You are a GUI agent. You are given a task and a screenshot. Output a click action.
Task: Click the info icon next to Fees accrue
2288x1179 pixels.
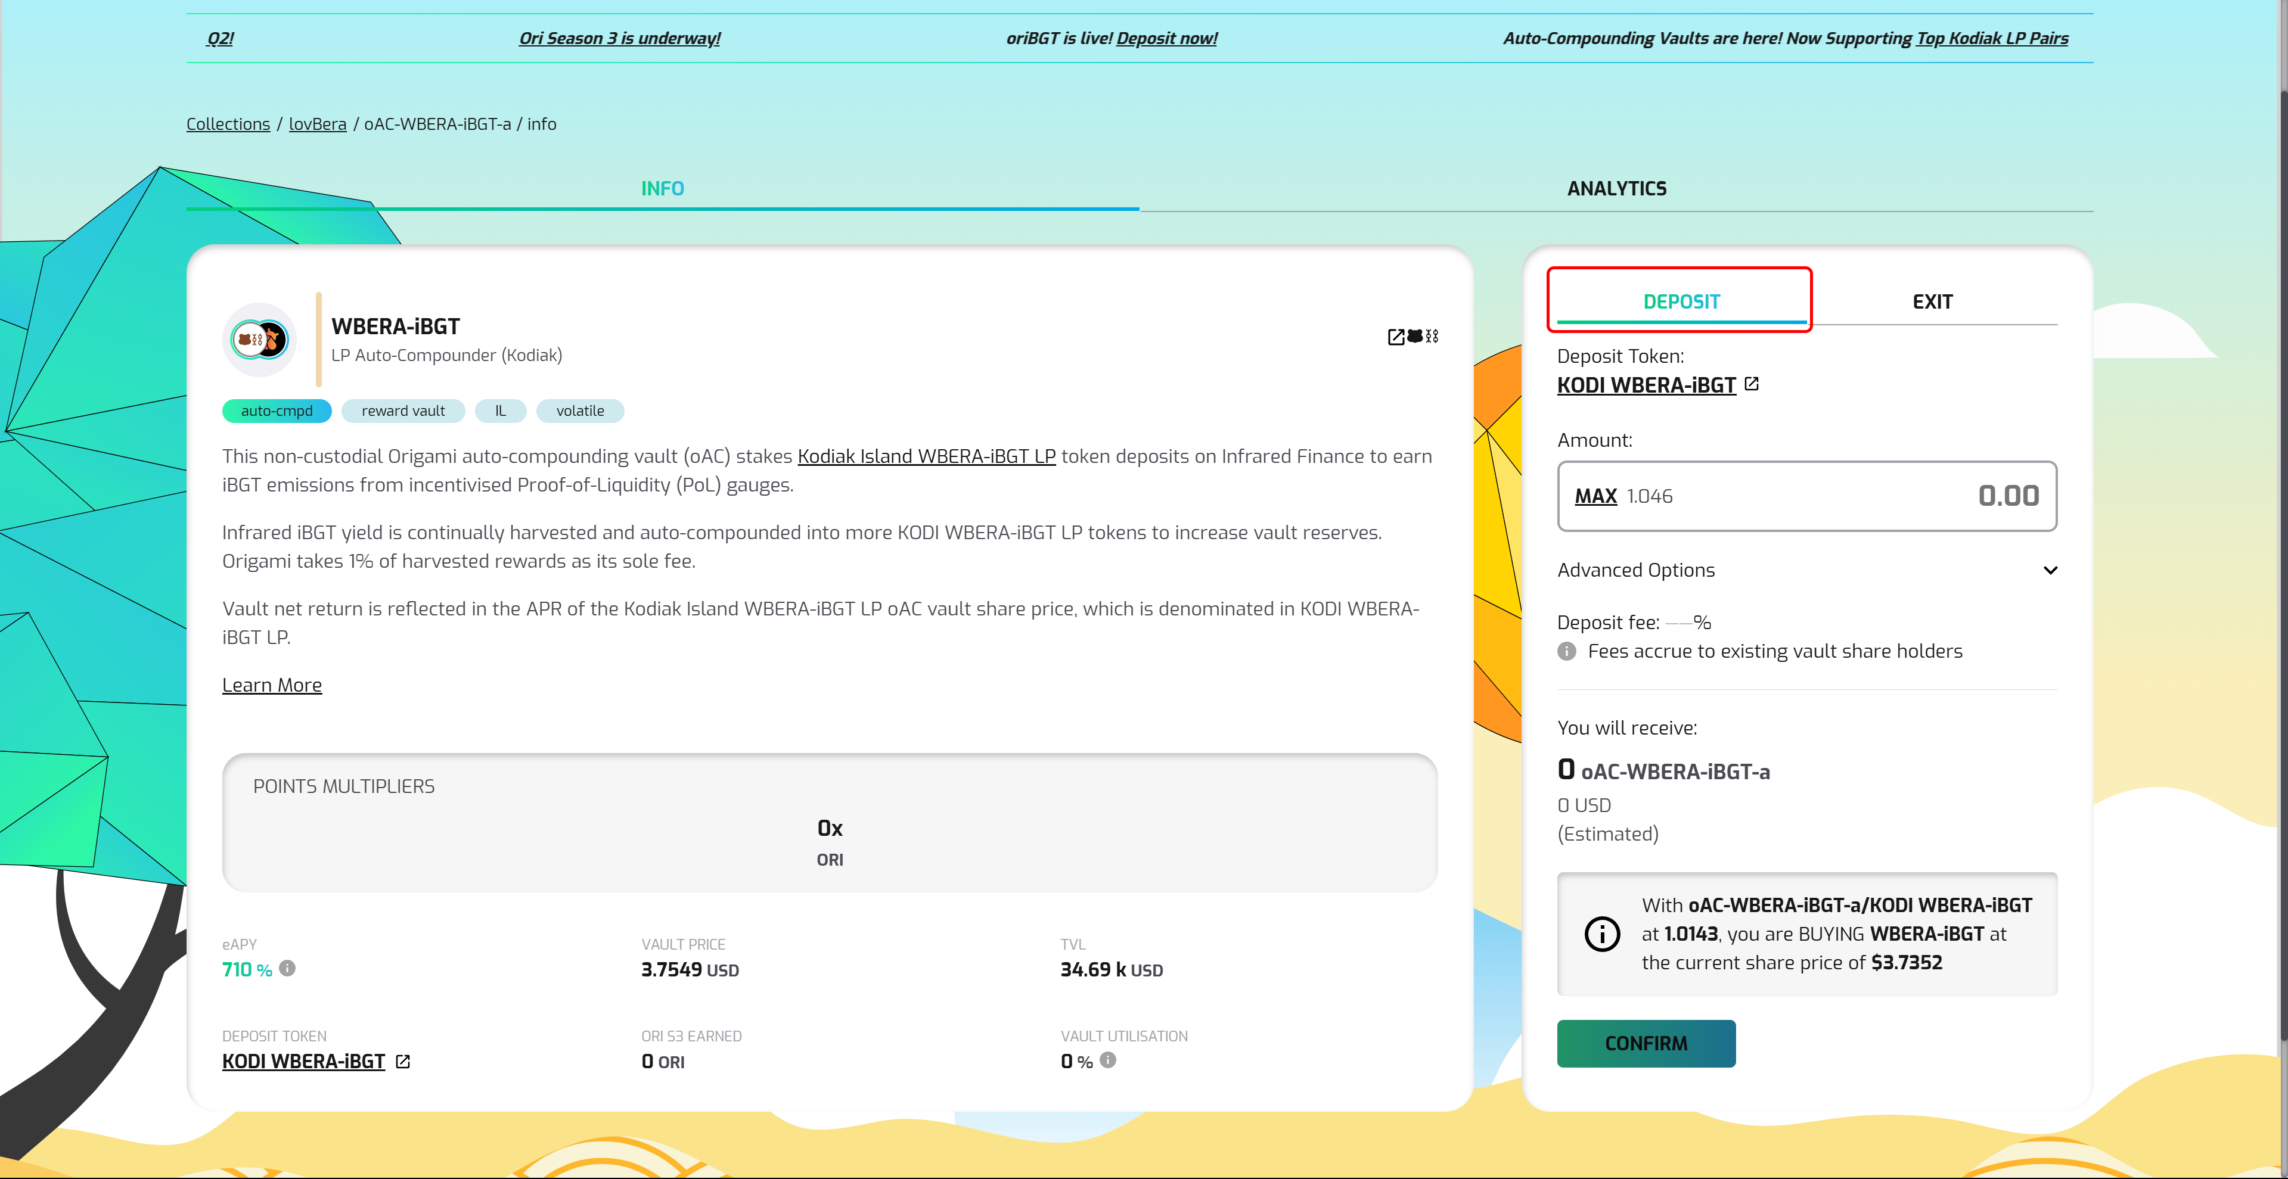1567,652
